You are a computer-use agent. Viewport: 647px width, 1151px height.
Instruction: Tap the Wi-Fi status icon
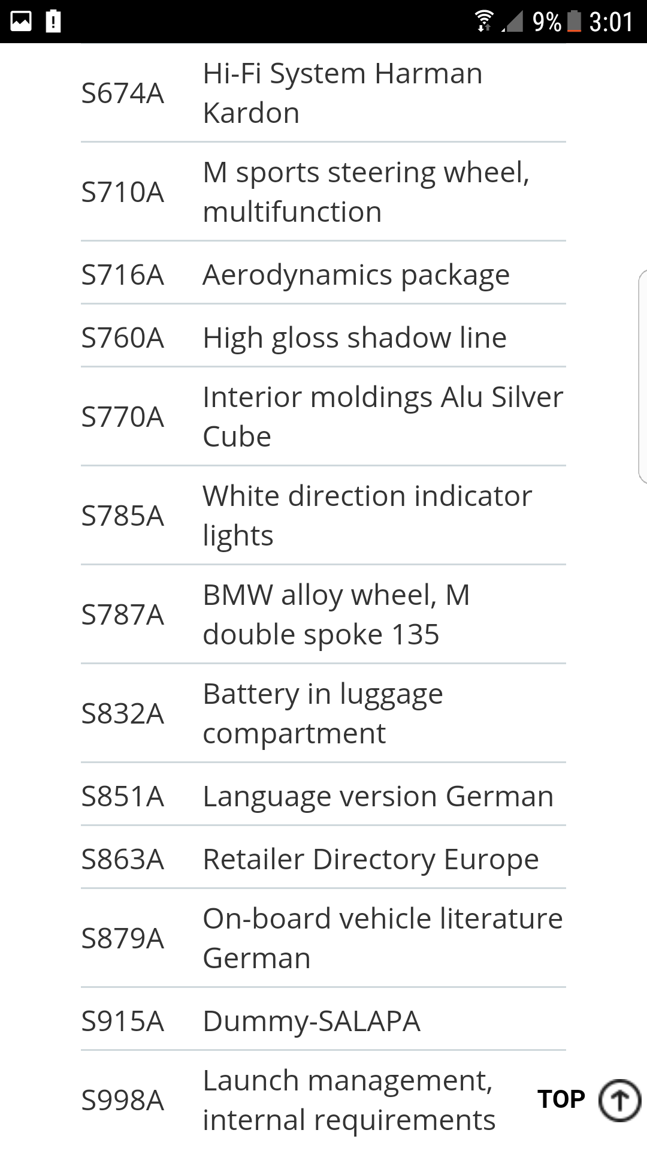(x=484, y=22)
